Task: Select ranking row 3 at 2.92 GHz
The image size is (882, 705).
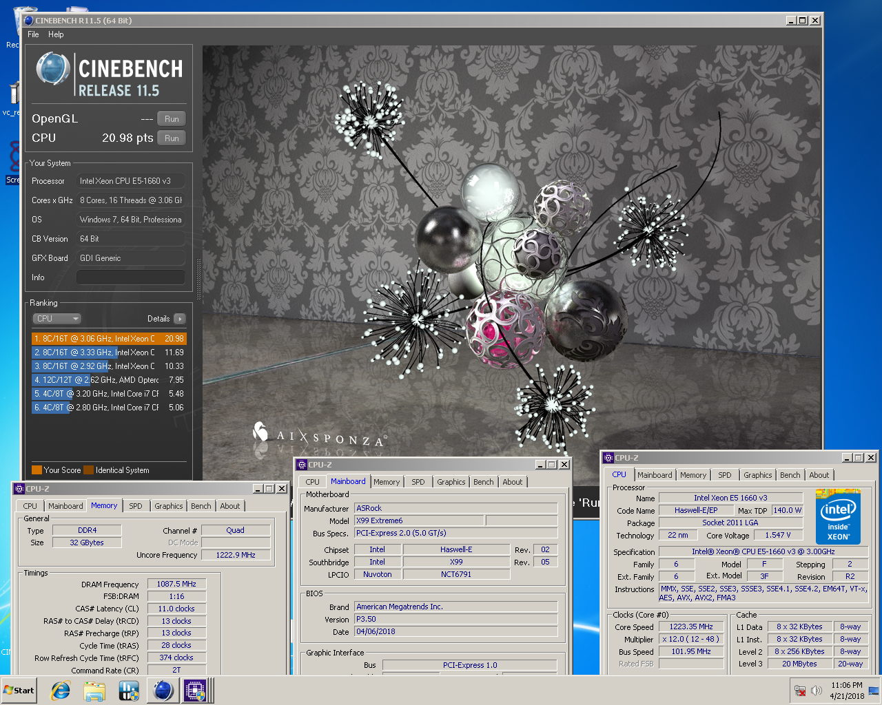Action: 109,366
